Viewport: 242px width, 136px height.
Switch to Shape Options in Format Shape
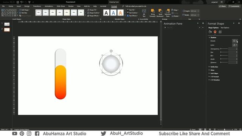[213, 28]
